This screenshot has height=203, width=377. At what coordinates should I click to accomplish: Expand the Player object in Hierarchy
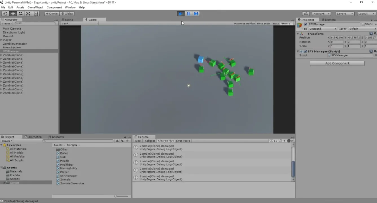tap(1, 40)
